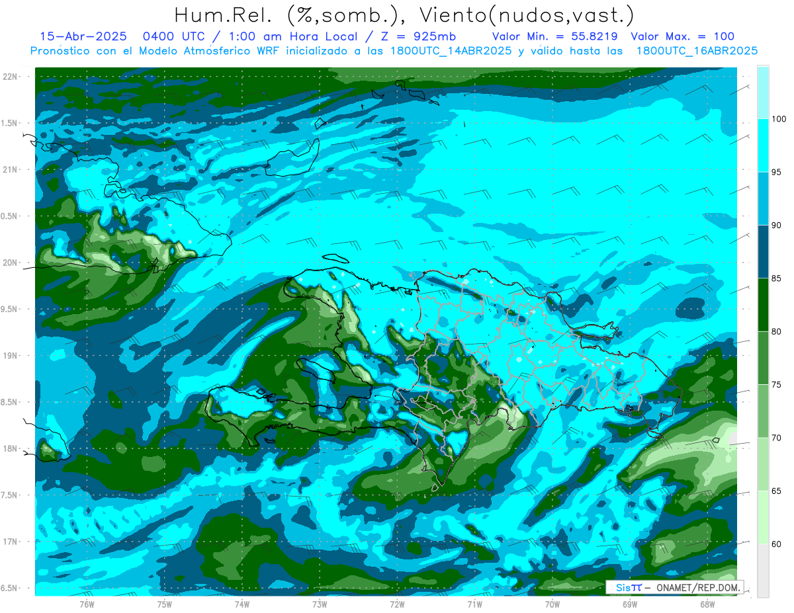
Task: Click the colorbar value '80'
Action: point(777,332)
